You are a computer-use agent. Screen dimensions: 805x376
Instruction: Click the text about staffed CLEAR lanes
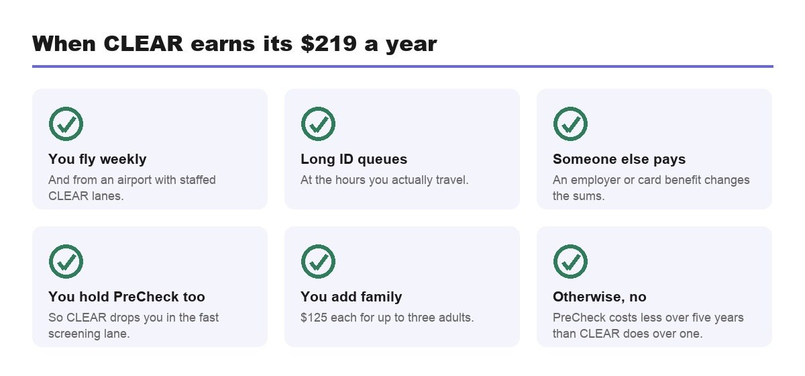[132, 188]
